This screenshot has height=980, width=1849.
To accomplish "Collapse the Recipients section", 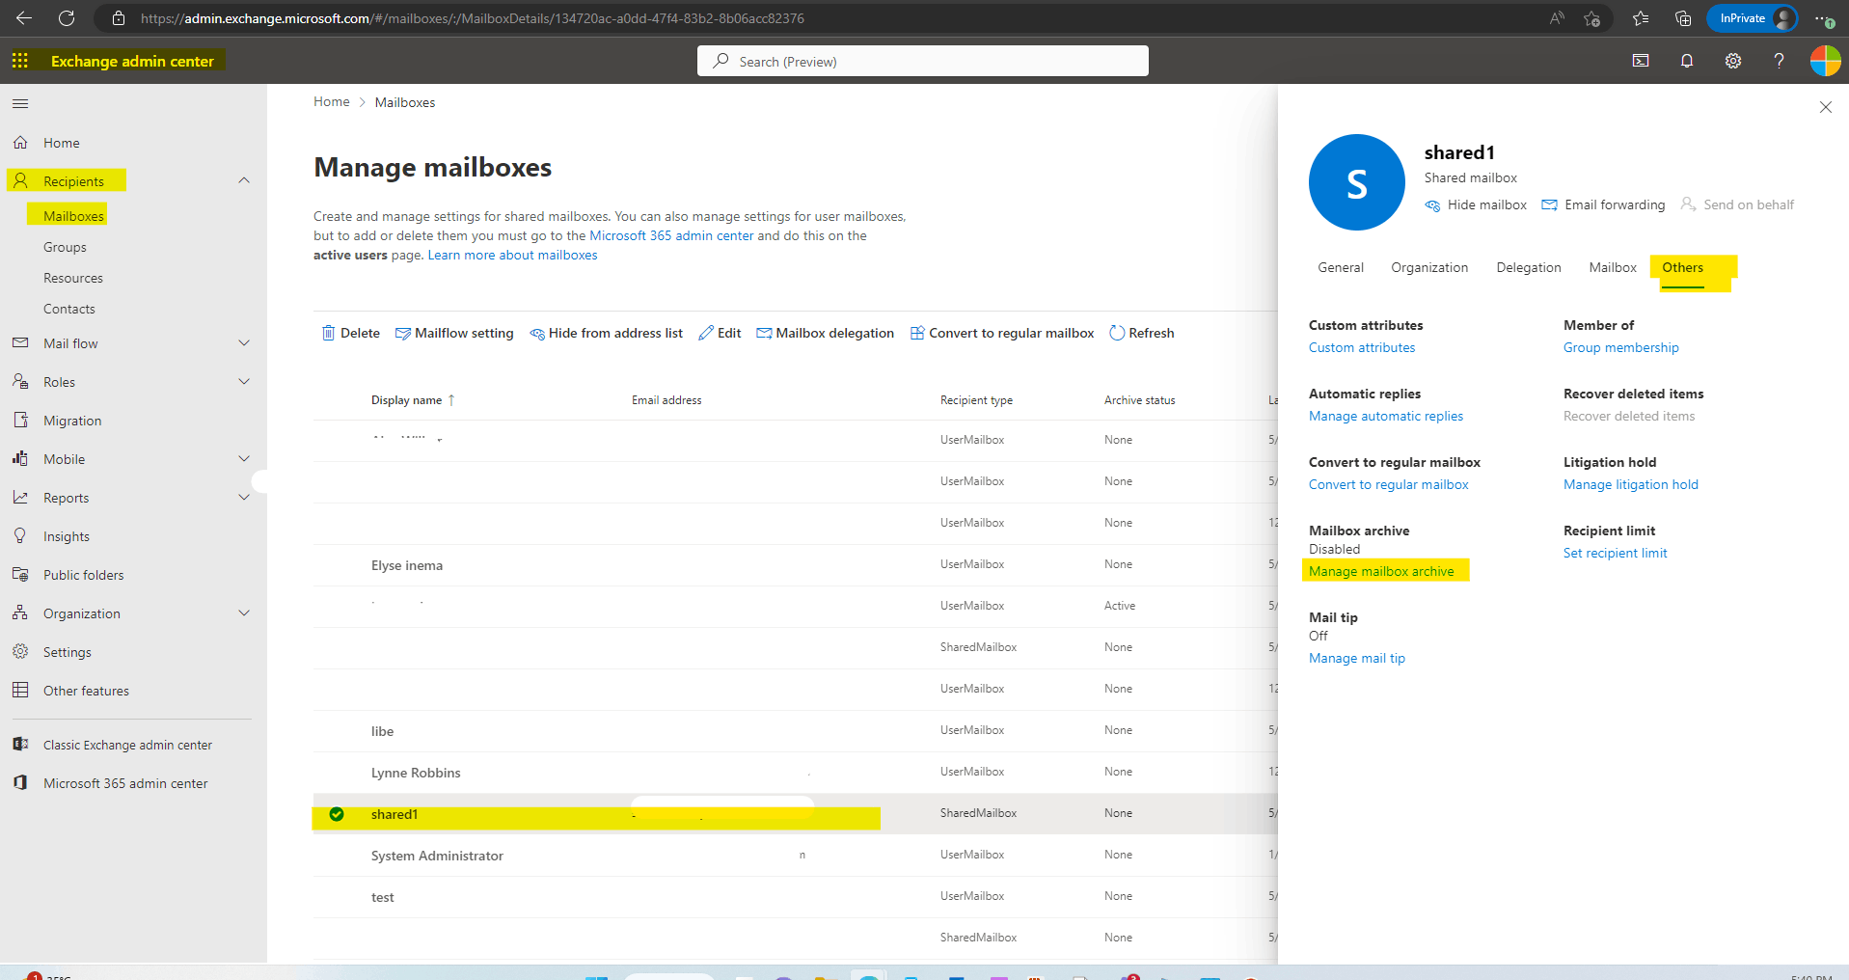I will [244, 180].
